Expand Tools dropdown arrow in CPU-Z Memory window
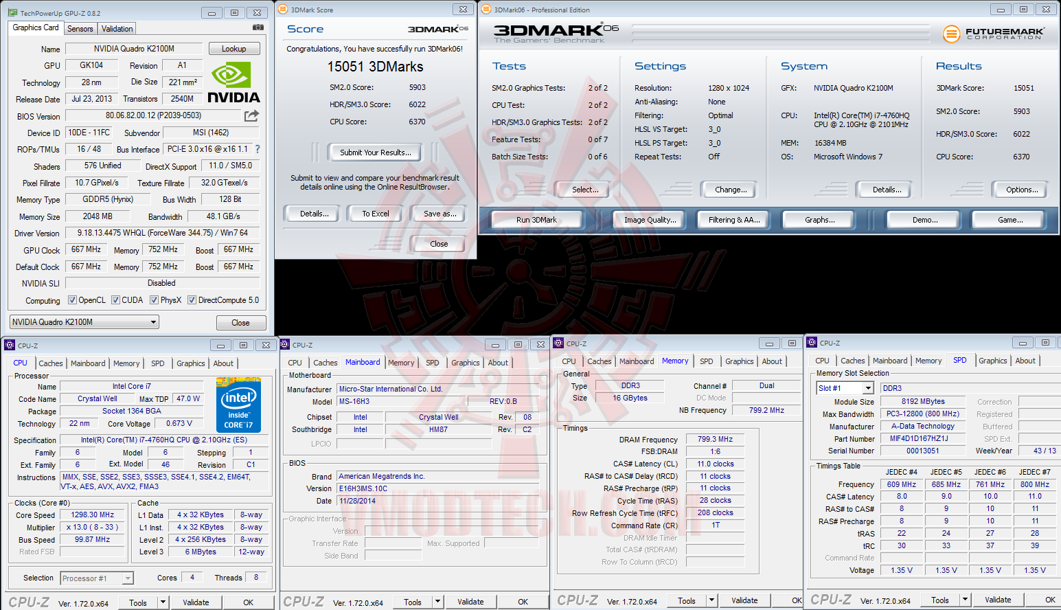 [x=712, y=600]
